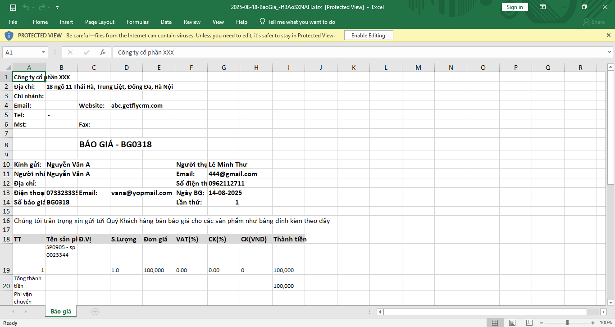Screen dimensions: 615x327
Task: Click the New sheet plus icon
Action: pos(95,311)
